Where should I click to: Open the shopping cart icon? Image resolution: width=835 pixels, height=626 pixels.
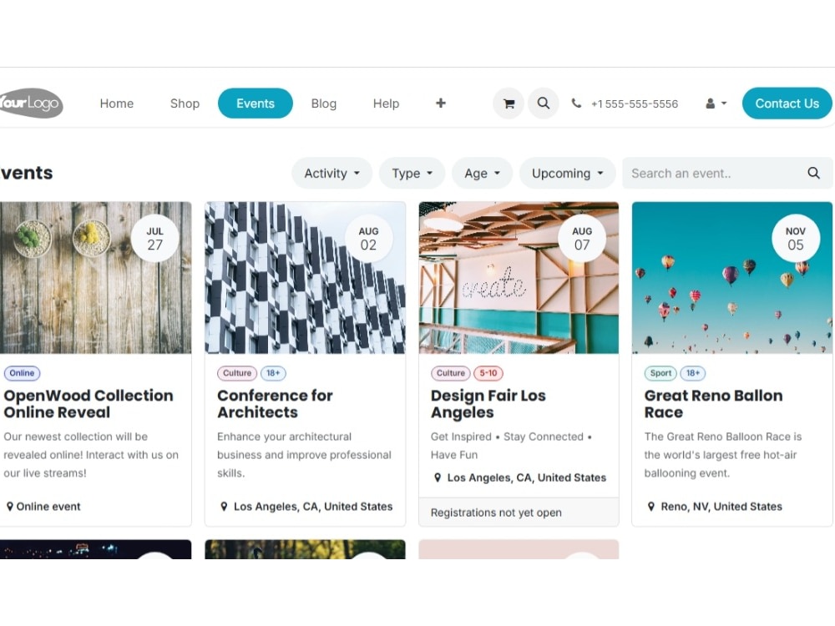tap(509, 103)
